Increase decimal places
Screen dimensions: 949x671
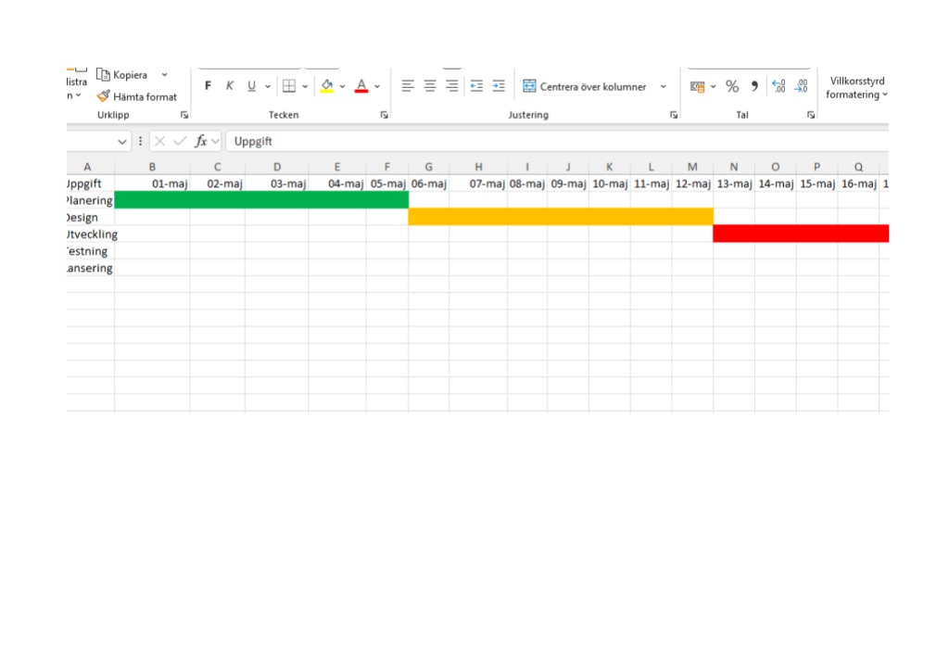778,86
